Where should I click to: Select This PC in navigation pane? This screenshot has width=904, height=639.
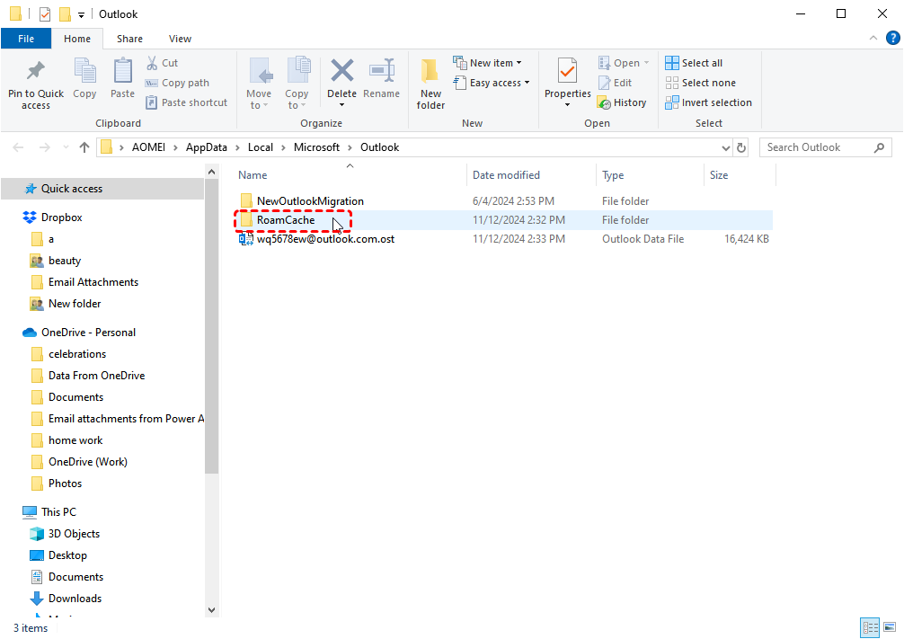pos(58,512)
